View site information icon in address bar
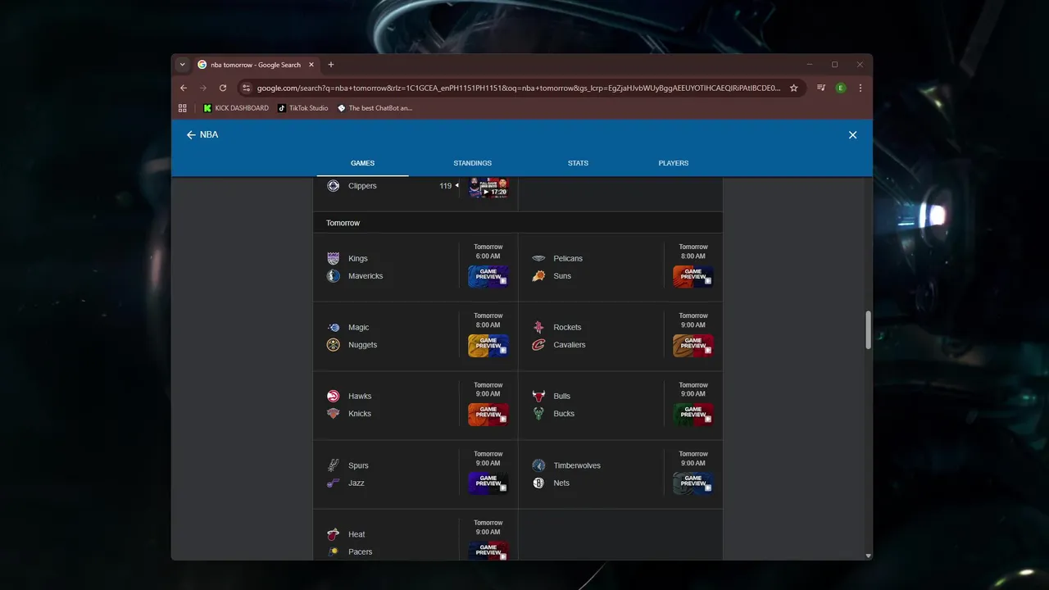 point(246,88)
